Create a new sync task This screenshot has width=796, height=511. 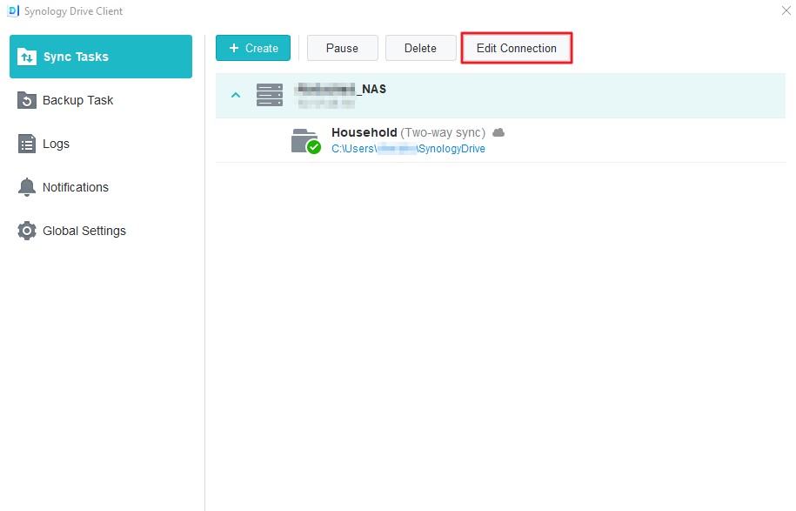pos(253,48)
